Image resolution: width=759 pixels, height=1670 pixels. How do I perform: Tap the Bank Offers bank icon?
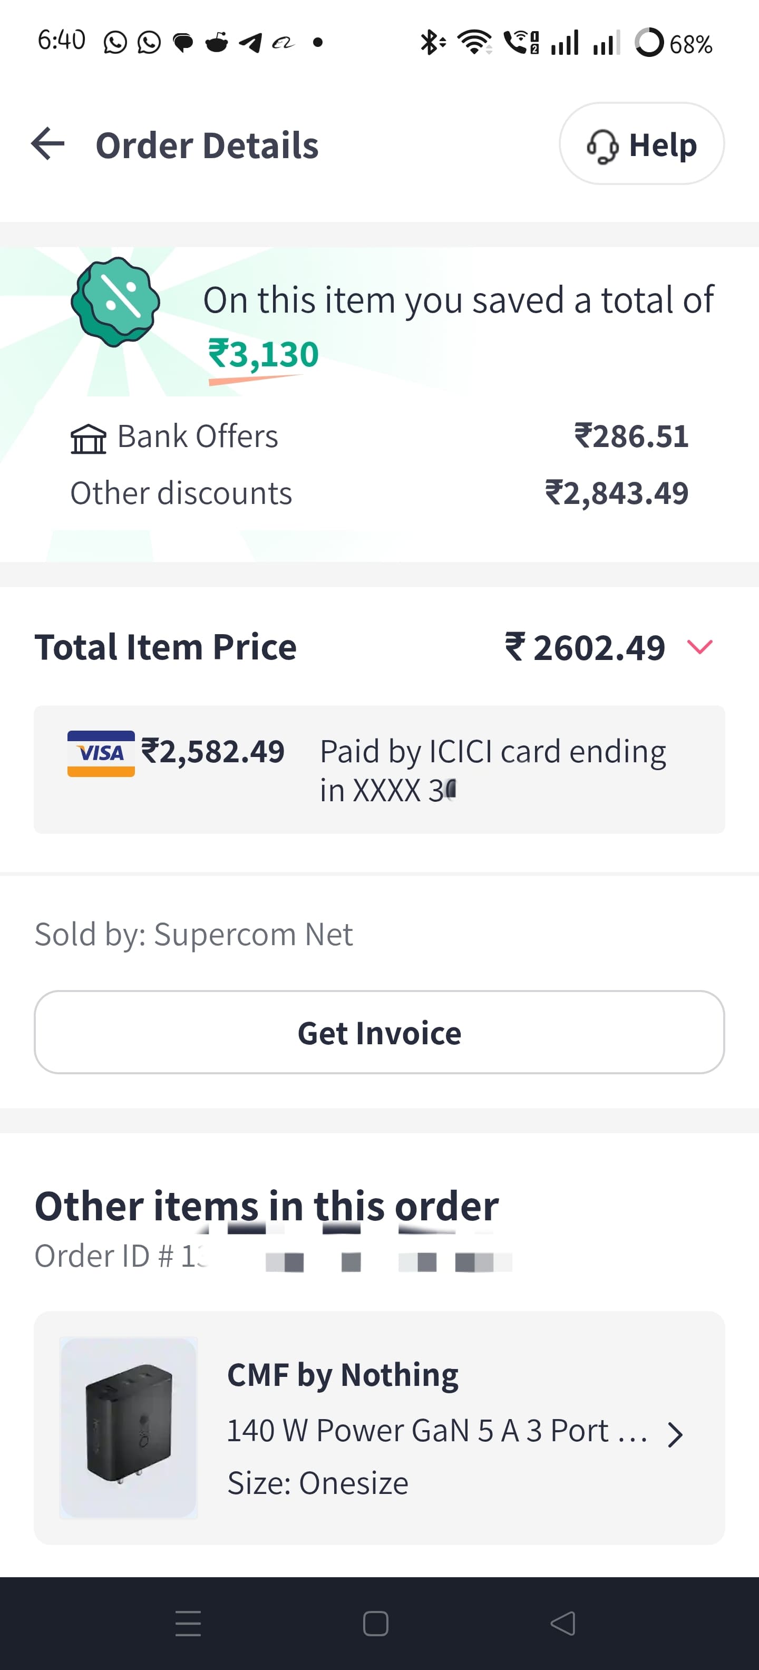(88, 439)
